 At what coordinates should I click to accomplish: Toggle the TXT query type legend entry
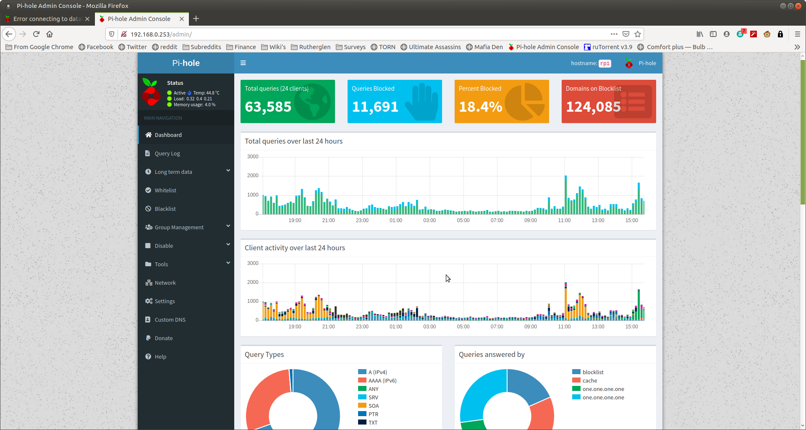(x=368, y=422)
